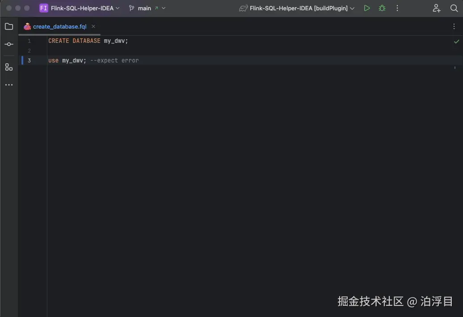Open the editor options via vertical ellipsis
463x317 pixels.
(454, 26)
